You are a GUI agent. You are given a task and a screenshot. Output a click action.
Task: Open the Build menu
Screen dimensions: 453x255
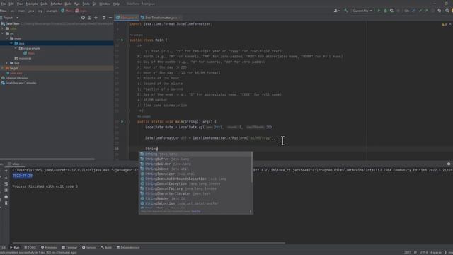click(68, 4)
